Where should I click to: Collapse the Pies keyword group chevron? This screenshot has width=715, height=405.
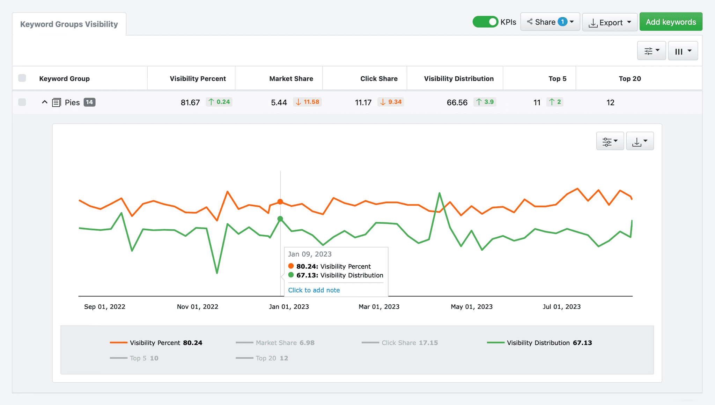click(44, 102)
